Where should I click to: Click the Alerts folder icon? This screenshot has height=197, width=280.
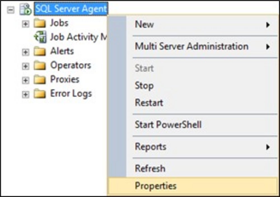39,52
